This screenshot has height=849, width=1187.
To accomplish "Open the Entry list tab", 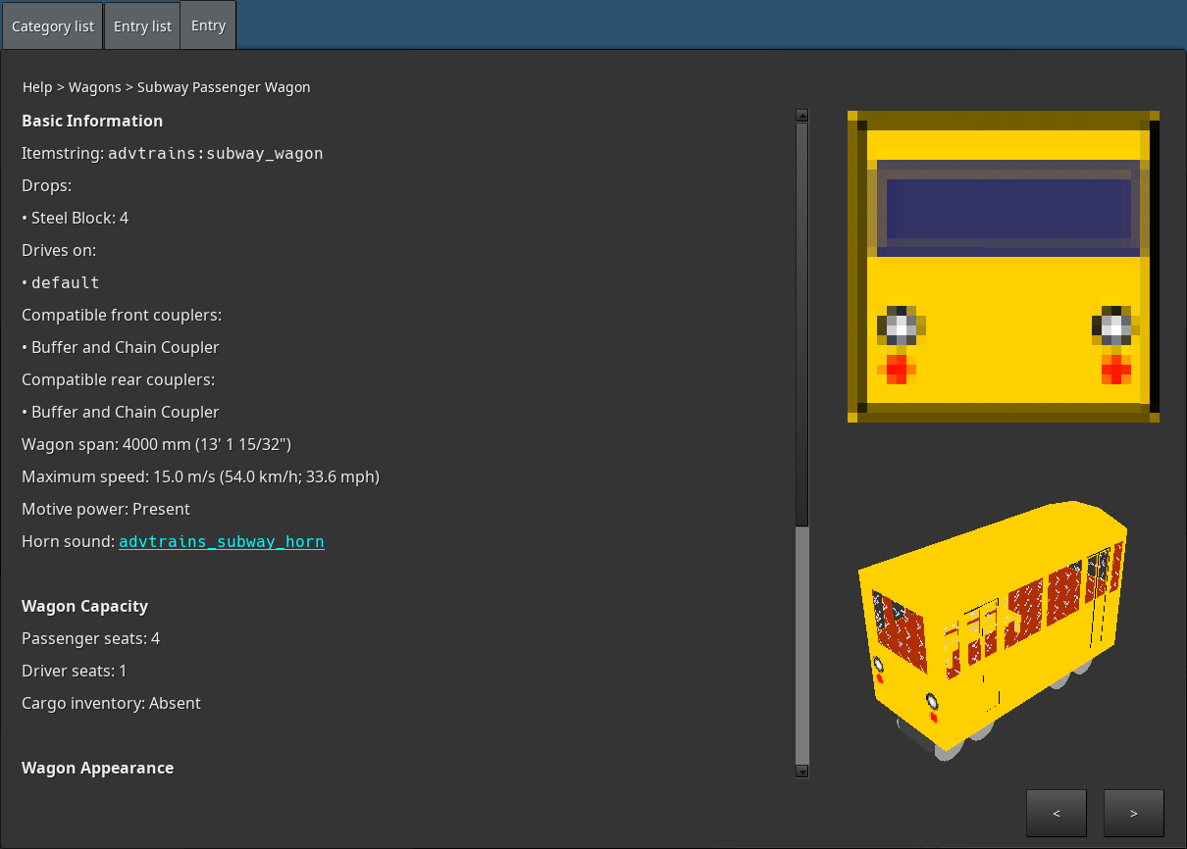I will pos(142,26).
